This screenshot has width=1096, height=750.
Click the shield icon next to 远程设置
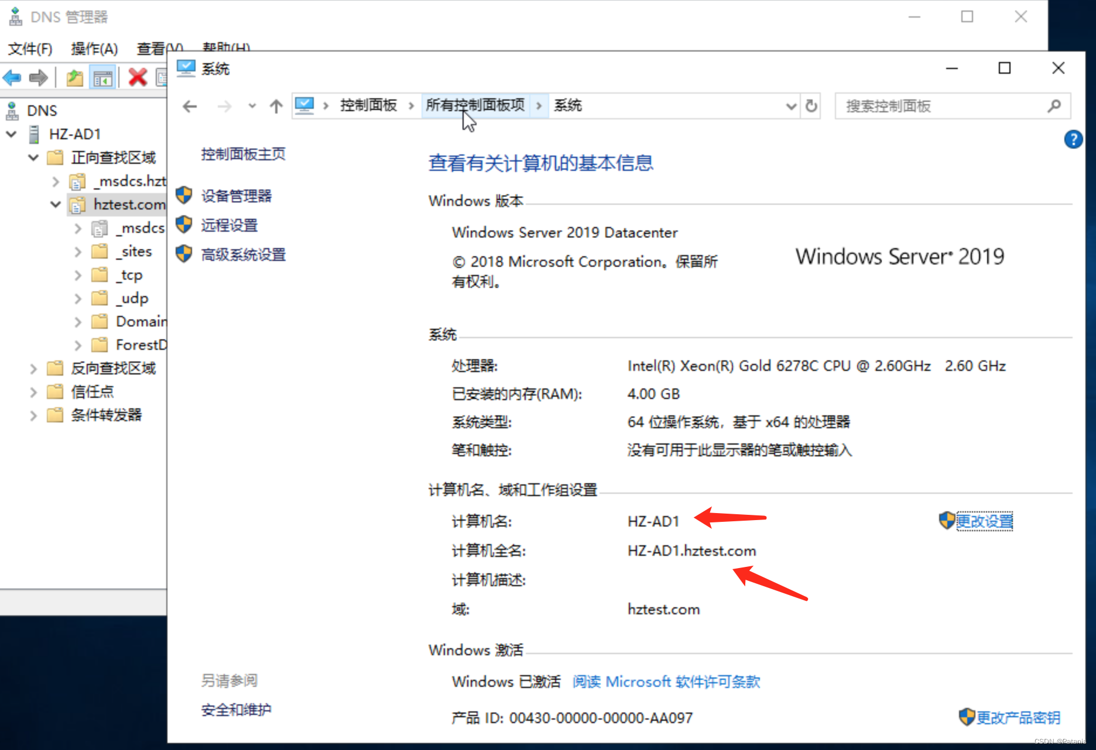pyautogui.click(x=184, y=225)
